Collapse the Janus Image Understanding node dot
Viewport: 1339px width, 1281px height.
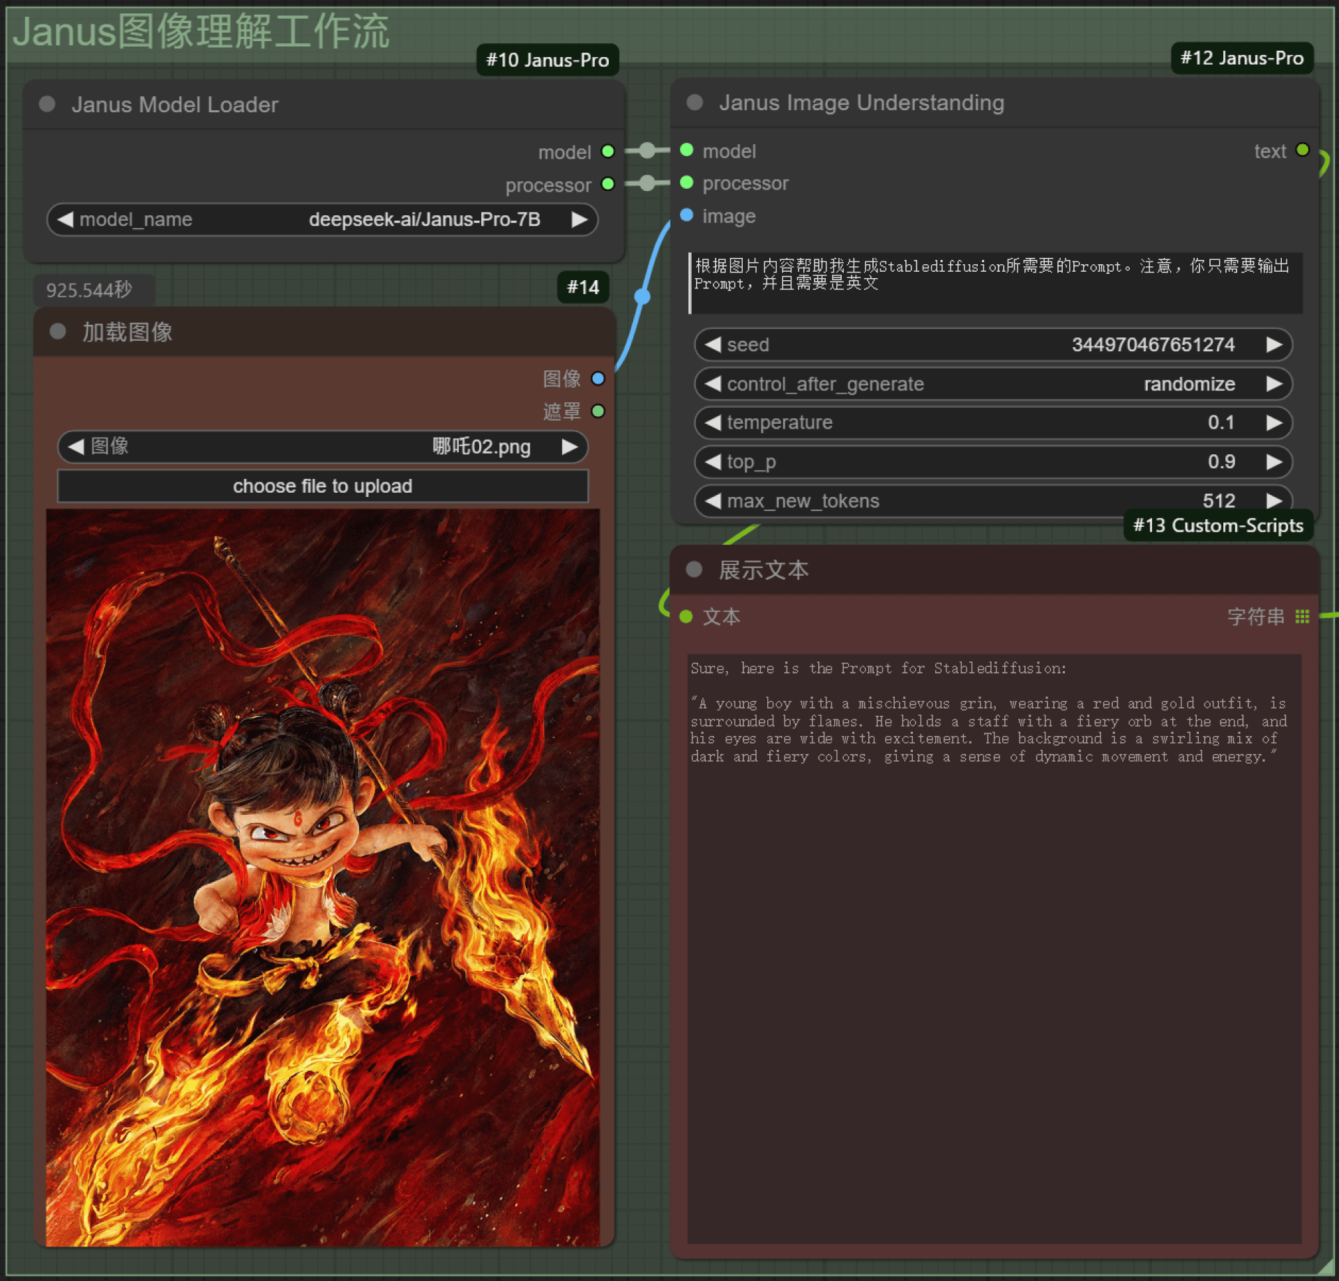tap(695, 102)
